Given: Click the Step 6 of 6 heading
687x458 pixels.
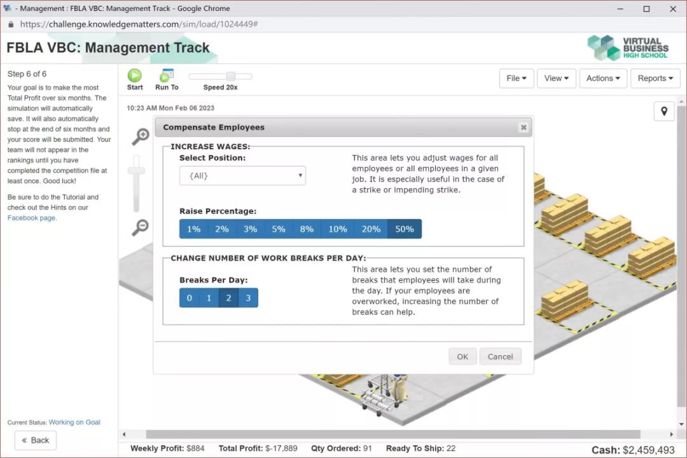Looking at the screenshot, I should click(x=27, y=74).
